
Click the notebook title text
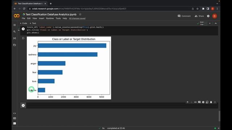tap(51, 14)
